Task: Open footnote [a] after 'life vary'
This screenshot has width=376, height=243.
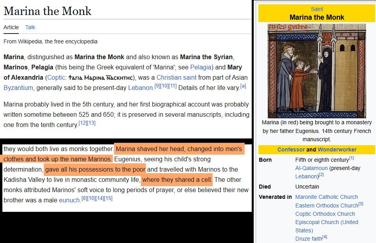Action: pyautogui.click(x=243, y=86)
